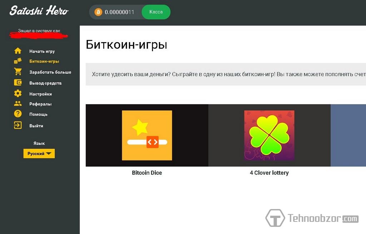
Task: Click the logout arrow icon
Action: 18,126
